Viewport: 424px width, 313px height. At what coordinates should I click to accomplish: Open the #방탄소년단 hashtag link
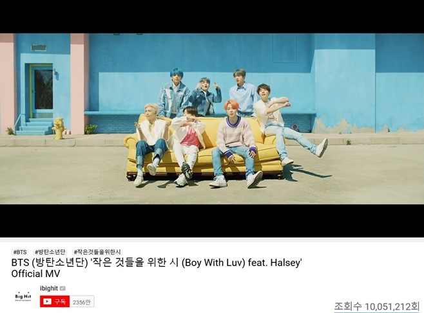point(50,252)
